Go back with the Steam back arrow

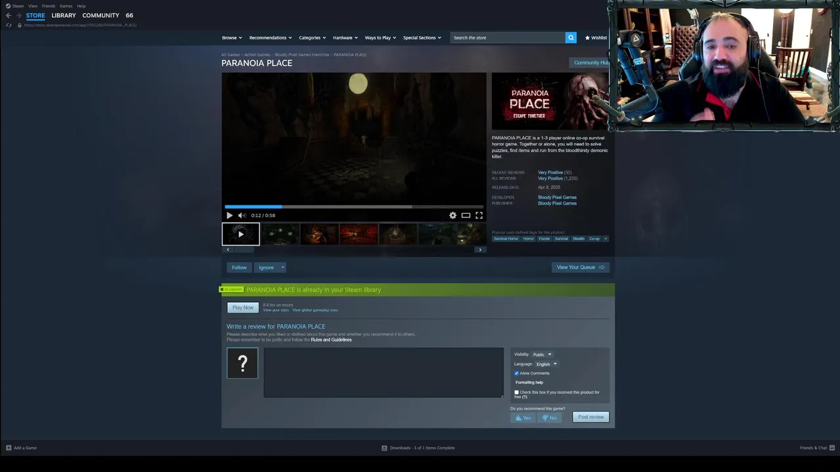[x=9, y=15]
